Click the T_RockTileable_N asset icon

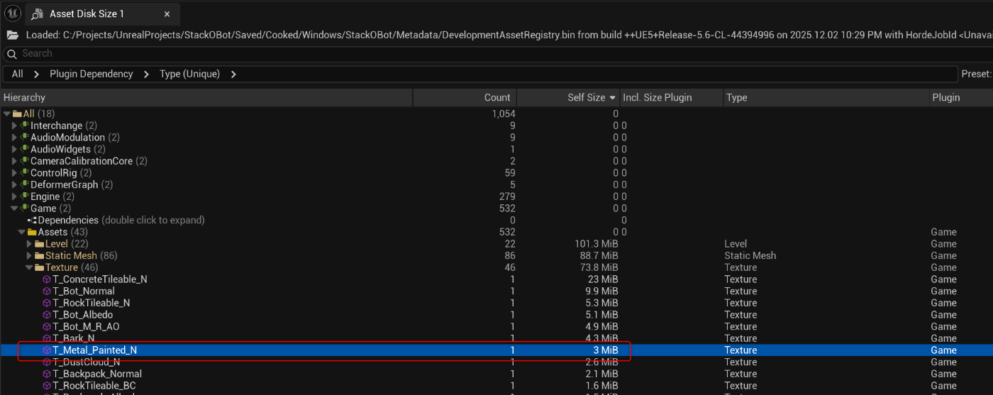(47, 303)
